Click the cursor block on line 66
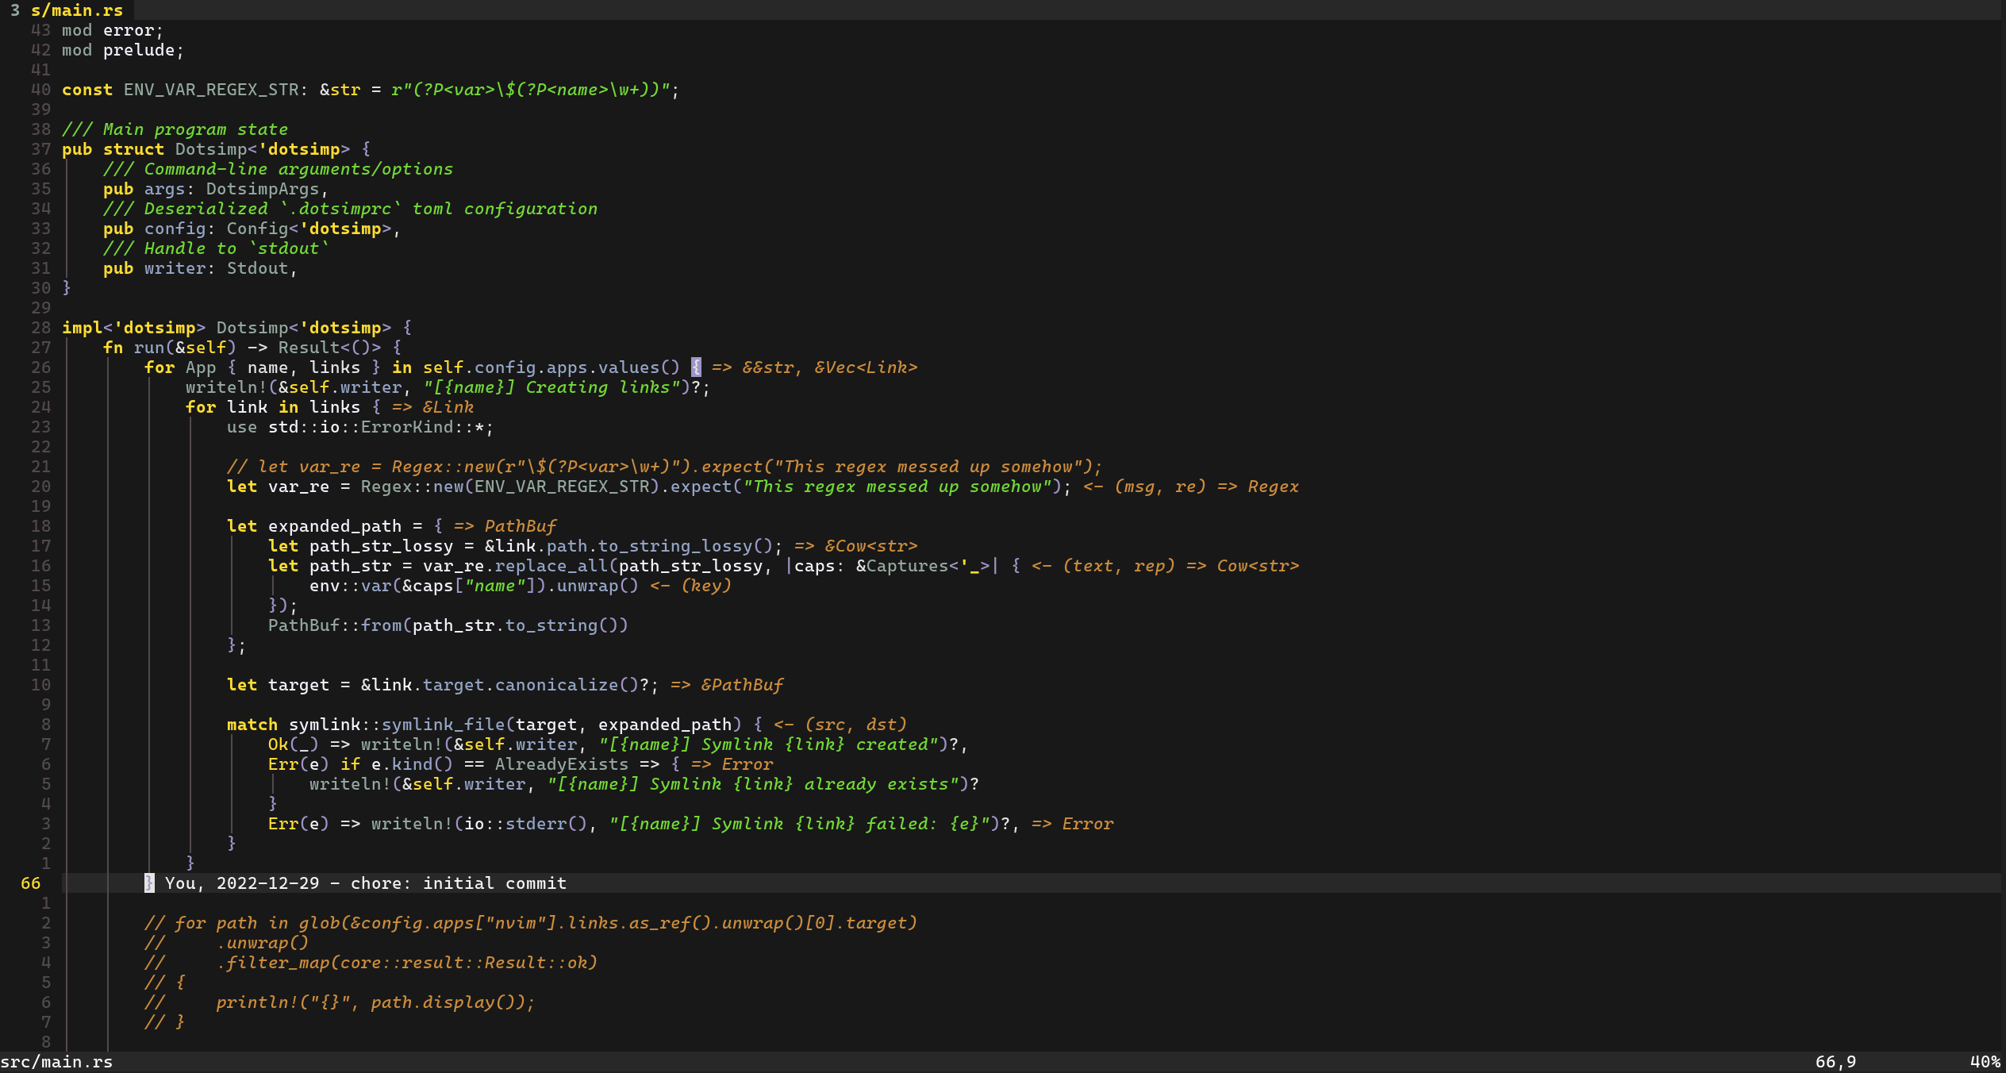Screen dimensions: 2006x1073 click(149, 883)
